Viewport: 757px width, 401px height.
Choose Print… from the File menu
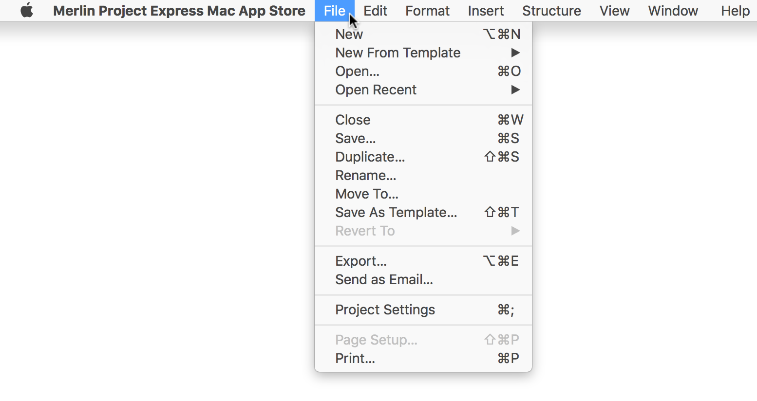(423, 358)
